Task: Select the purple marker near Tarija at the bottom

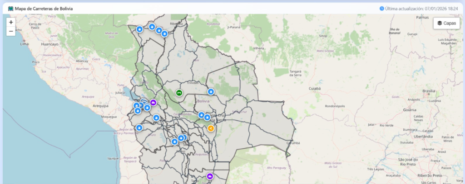Action: [210, 176]
